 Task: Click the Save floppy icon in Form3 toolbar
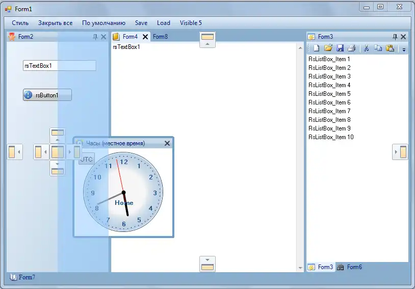coord(340,48)
